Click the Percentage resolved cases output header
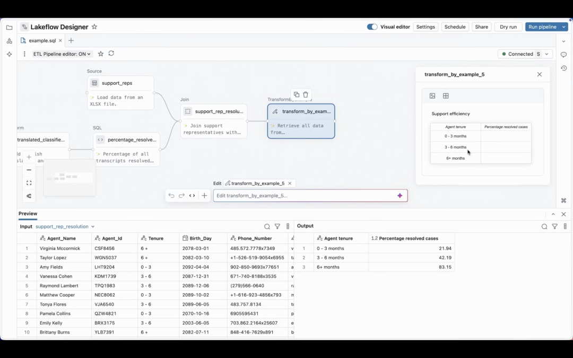Image resolution: width=573 pixels, height=358 pixels. point(412,238)
